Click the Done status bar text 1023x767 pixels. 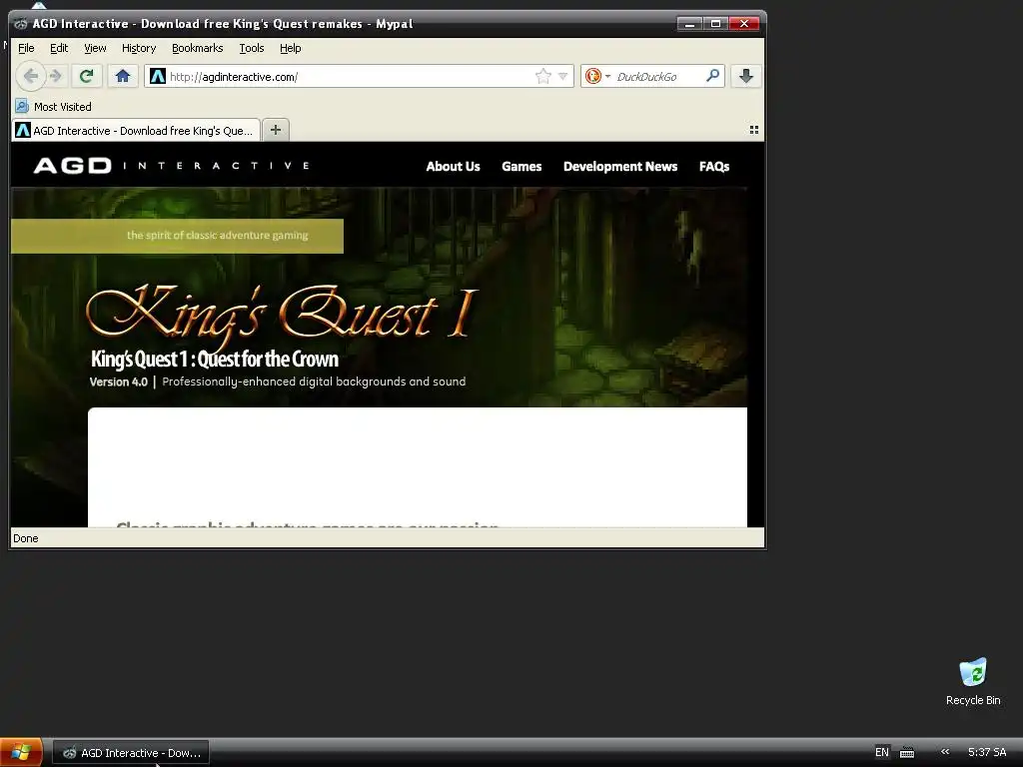(26, 538)
